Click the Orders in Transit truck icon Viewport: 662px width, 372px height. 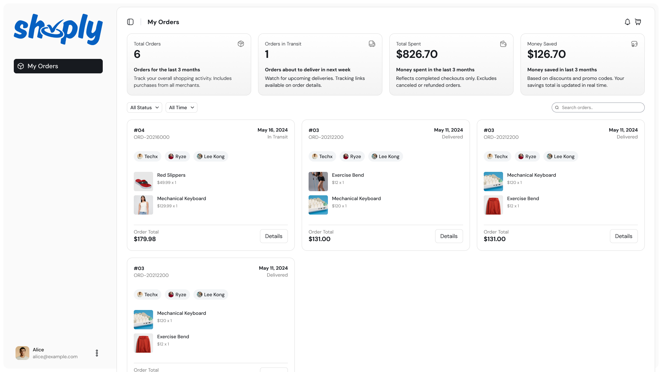pos(372,44)
